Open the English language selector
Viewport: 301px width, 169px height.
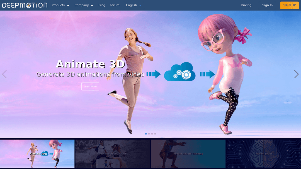click(x=133, y=5)
